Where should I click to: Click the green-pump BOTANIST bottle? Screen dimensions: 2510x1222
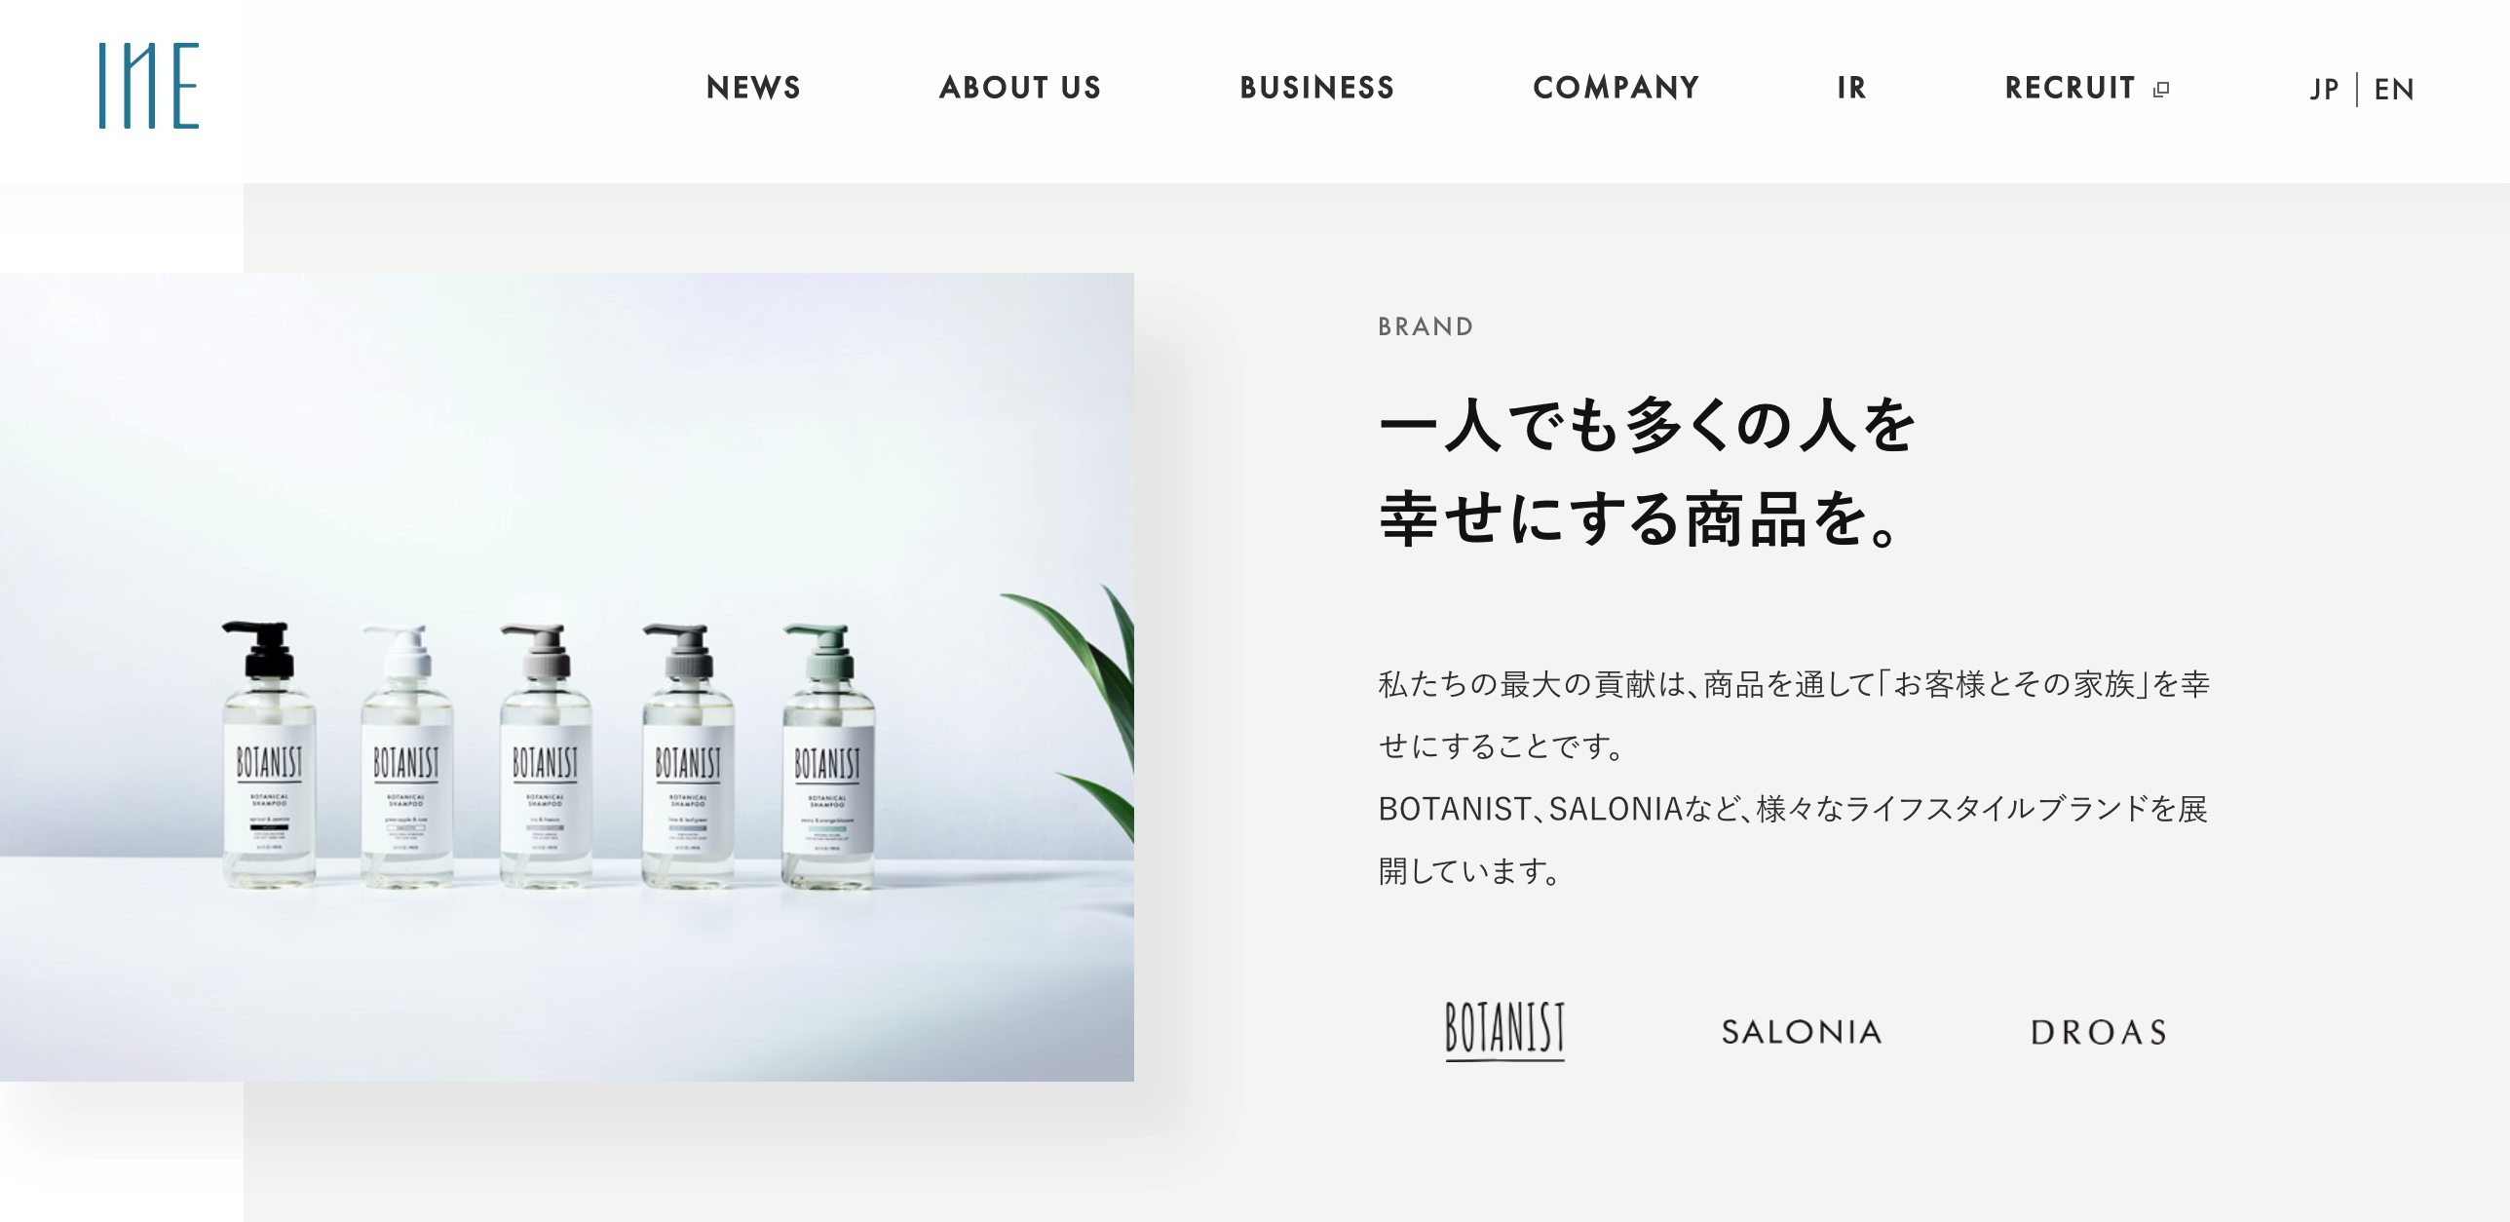tap(828, 756)
